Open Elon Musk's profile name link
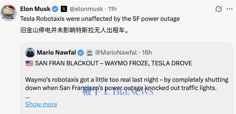The width and height of the screenshot is (236, 114). [x=35, y=9]
